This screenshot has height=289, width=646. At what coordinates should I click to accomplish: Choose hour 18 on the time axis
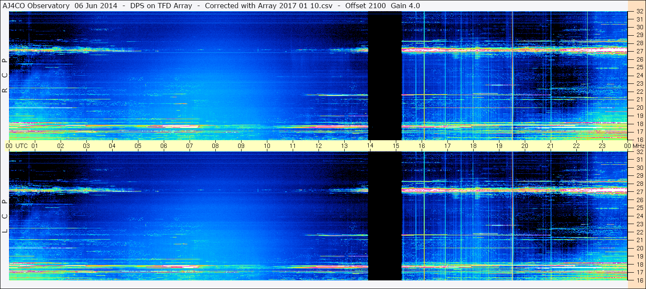tap(473, 146)
